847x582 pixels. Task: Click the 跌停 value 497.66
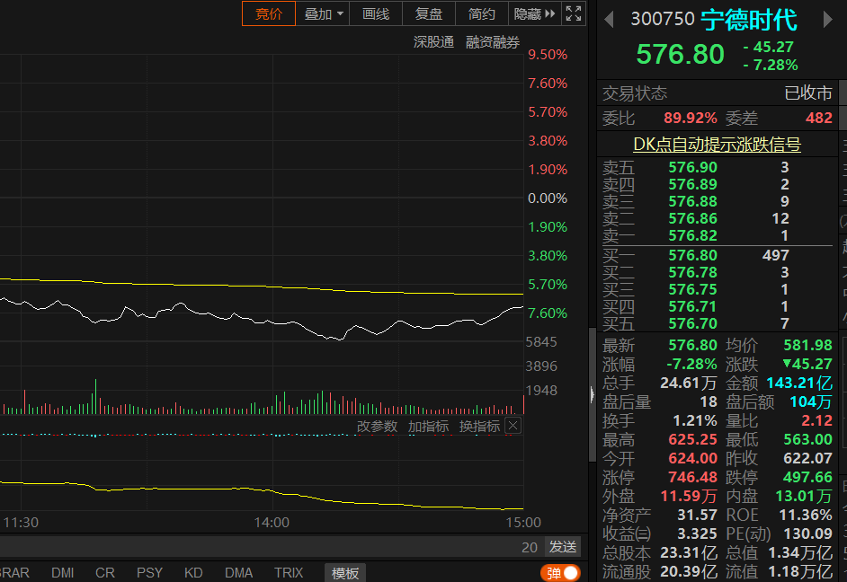tap(807, 477)
